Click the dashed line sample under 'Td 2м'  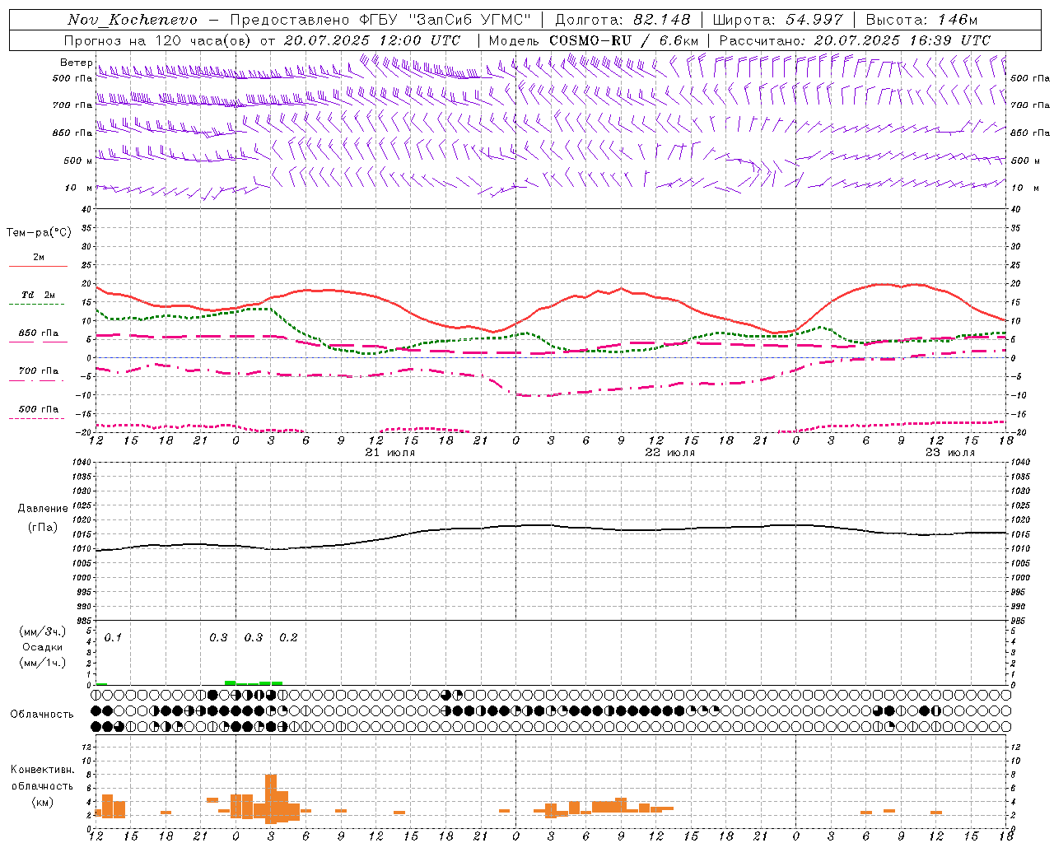point(36,305)
